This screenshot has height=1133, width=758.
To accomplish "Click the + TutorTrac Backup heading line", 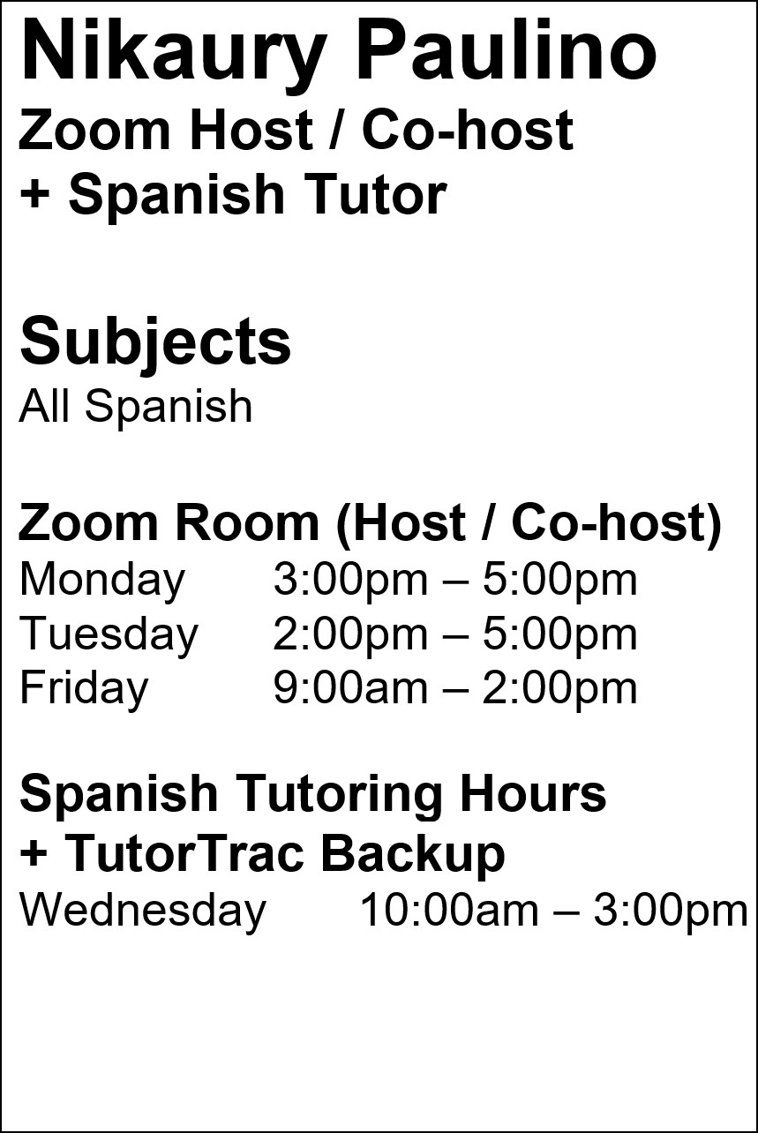I will tap(262, 853).
